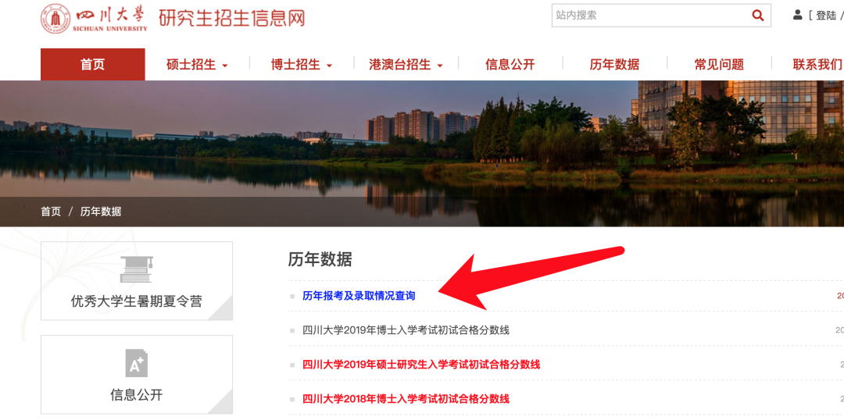This screenshot has width=844, height=420.
Task: Expand the 硕士招生 dropdown arrow
Action: point(225,66)
